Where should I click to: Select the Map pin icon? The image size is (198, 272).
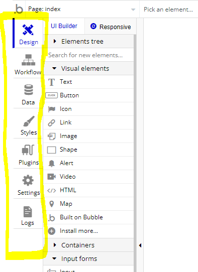pyautogui.click(x=52, y=204)
